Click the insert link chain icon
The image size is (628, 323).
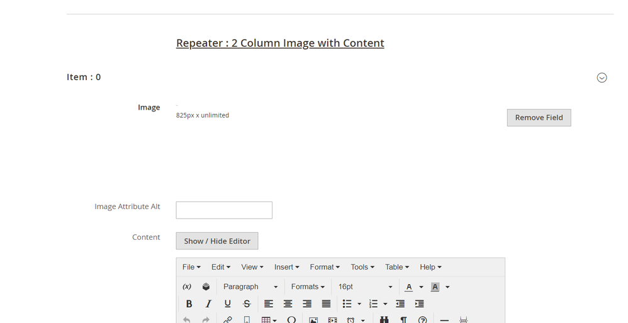pos(228,320)
